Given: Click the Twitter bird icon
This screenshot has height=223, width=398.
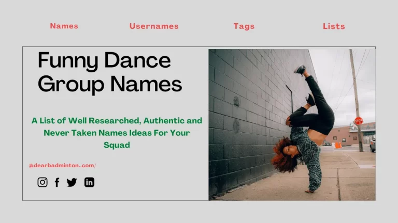Looking at the screenshot, I should tap(72, 182).
